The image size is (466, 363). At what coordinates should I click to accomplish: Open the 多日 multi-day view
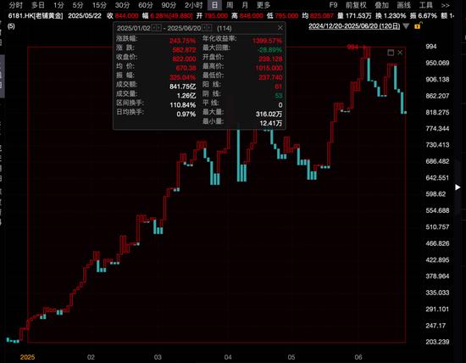click(x=38, y=5)
